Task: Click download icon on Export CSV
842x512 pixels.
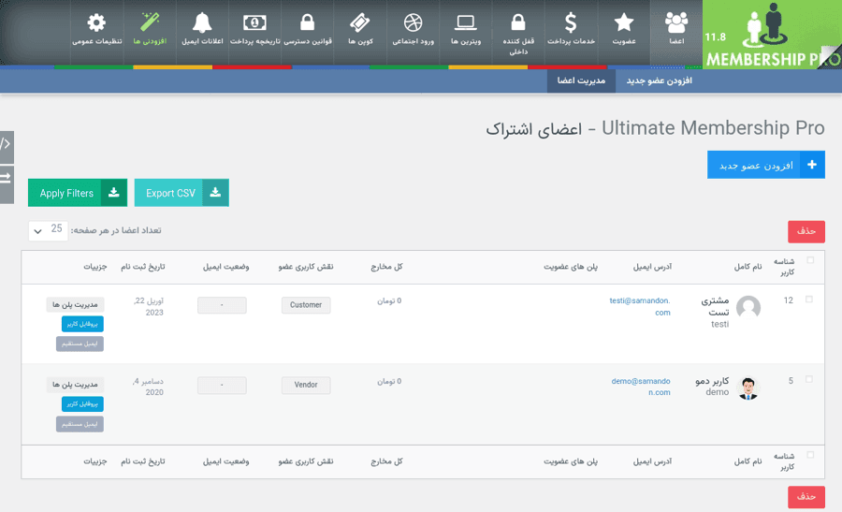Action: [x=215, y=192]
